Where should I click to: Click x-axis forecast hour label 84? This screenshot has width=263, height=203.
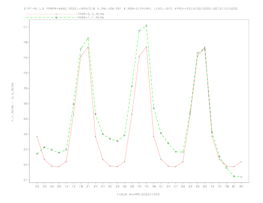241,186
